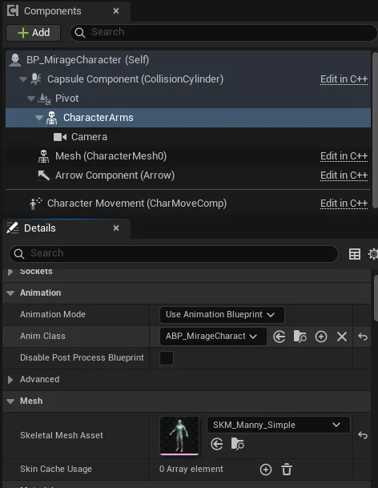
Task: Click the Animation Mode label
Action: [53, 315]
